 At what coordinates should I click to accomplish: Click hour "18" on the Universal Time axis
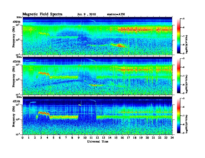pos(135,138)
